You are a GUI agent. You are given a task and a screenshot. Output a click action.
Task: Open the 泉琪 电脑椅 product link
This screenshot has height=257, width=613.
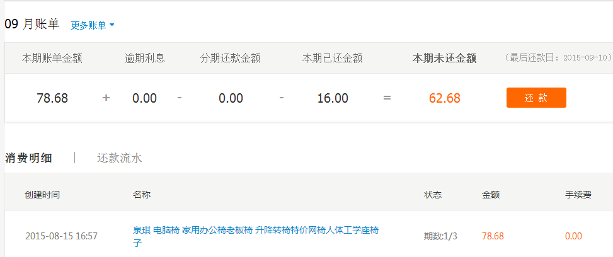tap(255, 231)
